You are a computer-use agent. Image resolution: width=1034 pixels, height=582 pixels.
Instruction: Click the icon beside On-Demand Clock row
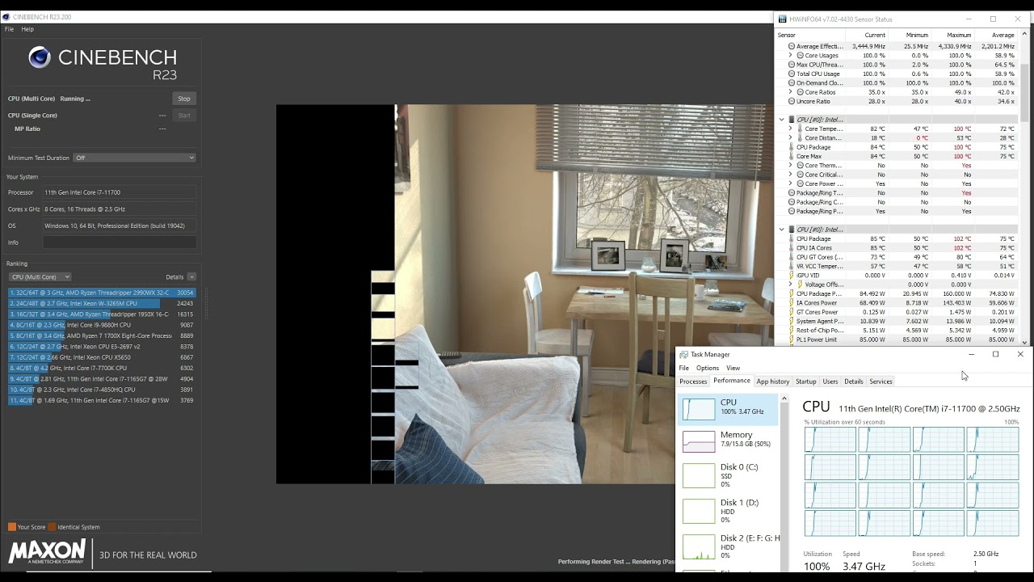click(792, 82)
